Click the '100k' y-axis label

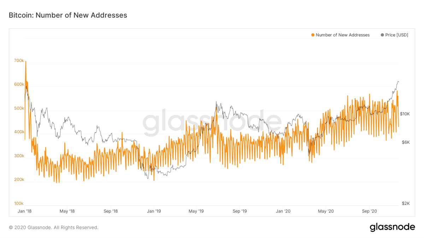[x=19, y=203]
